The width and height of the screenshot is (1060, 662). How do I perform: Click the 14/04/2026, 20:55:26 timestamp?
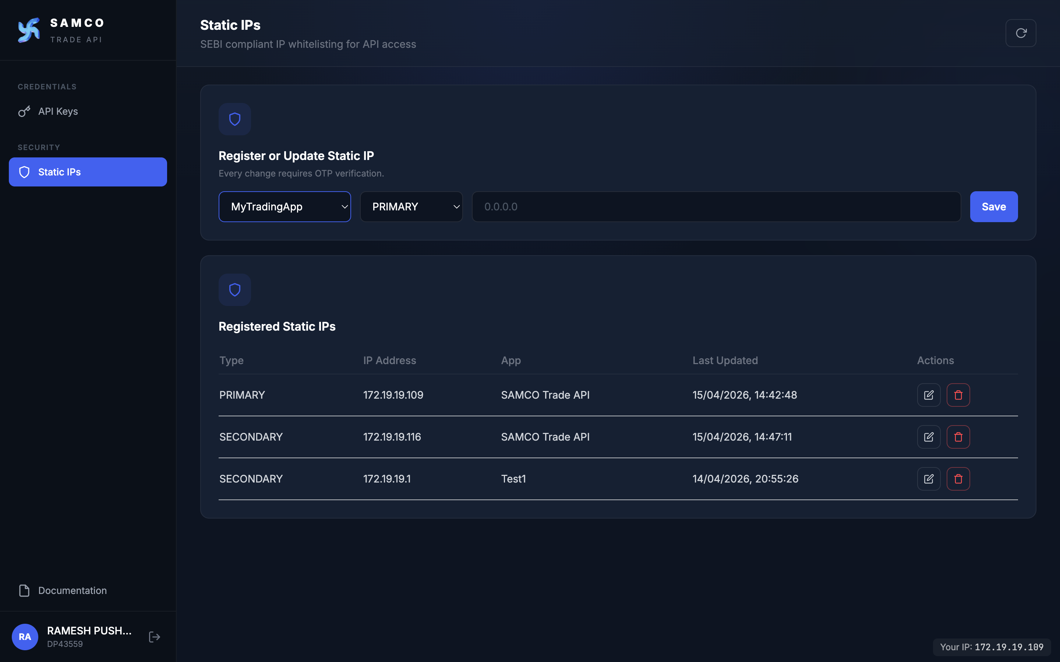(x=745, y=479)
